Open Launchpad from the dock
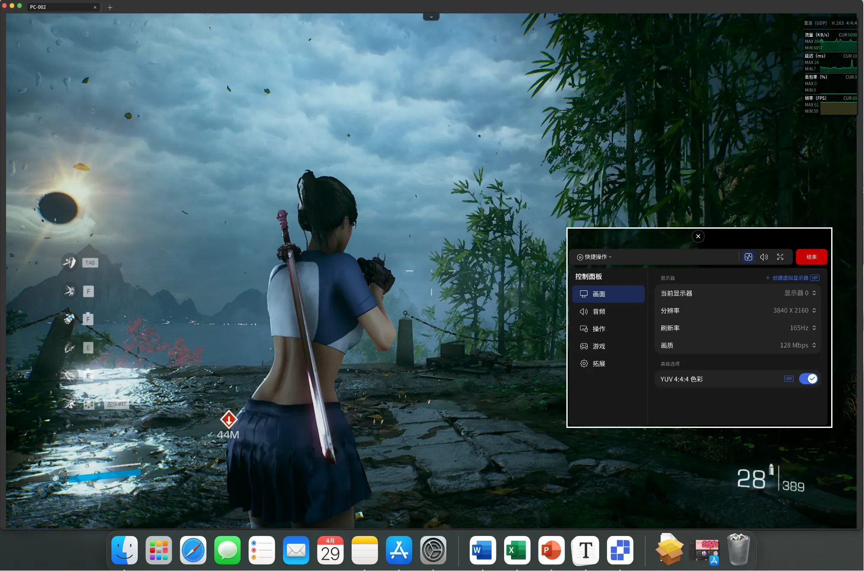The image size is (864, 571). pos(159,550)
